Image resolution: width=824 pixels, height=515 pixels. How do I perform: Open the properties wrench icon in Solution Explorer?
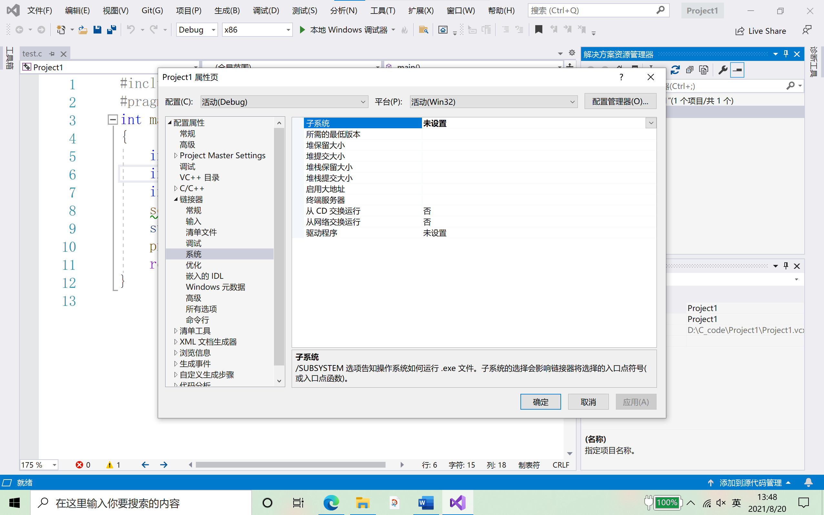(722, 70)
